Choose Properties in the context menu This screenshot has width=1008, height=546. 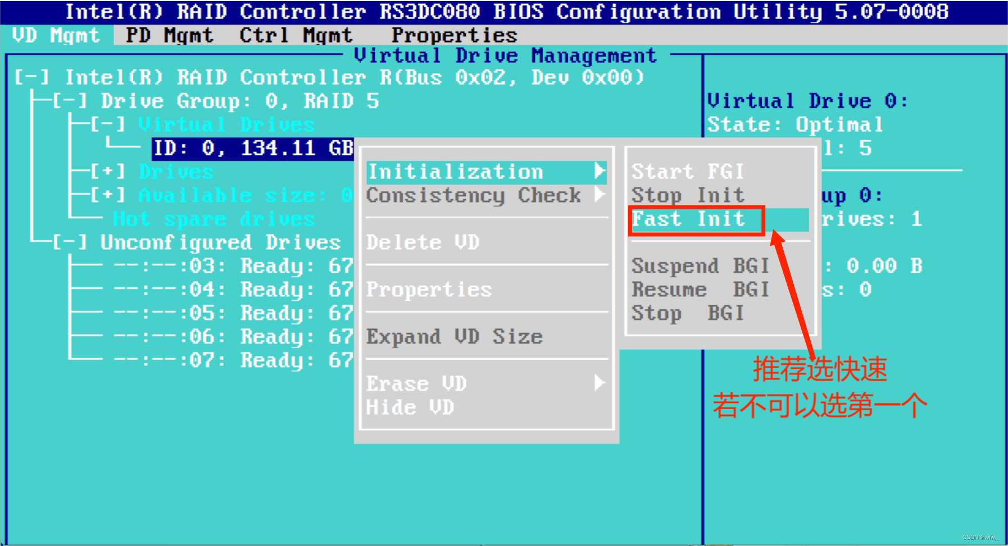429,290
